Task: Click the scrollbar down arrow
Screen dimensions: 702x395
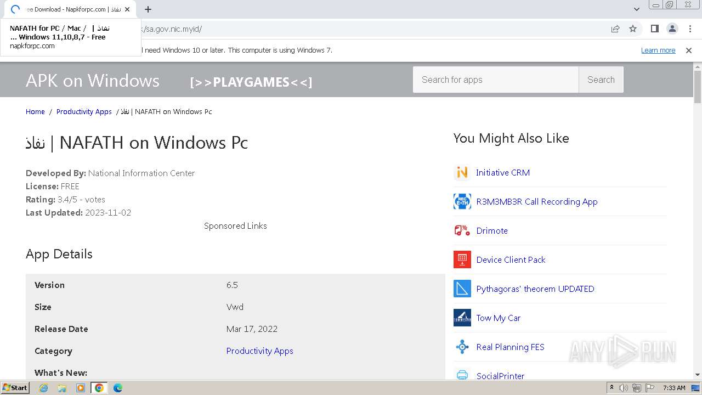Action: (698, 375)
